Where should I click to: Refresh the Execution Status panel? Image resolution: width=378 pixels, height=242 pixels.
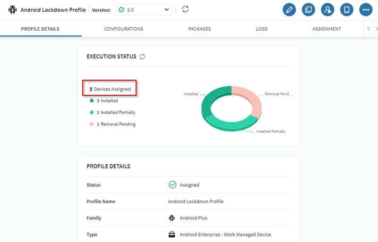142,57
